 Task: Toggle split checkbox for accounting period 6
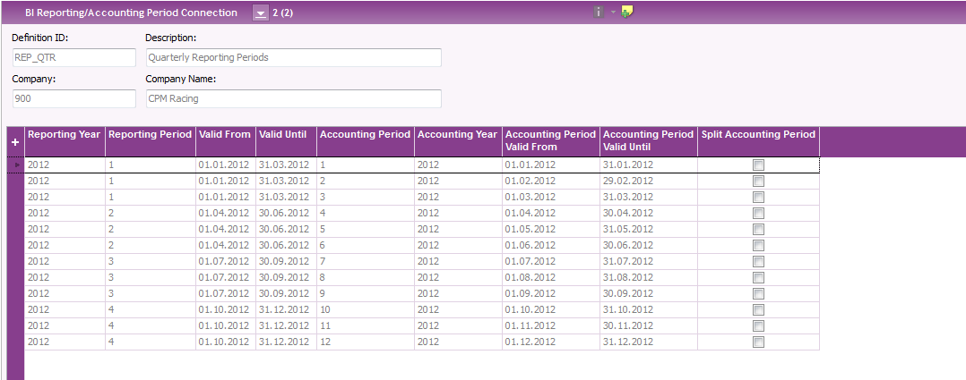[x=758, y=246]
